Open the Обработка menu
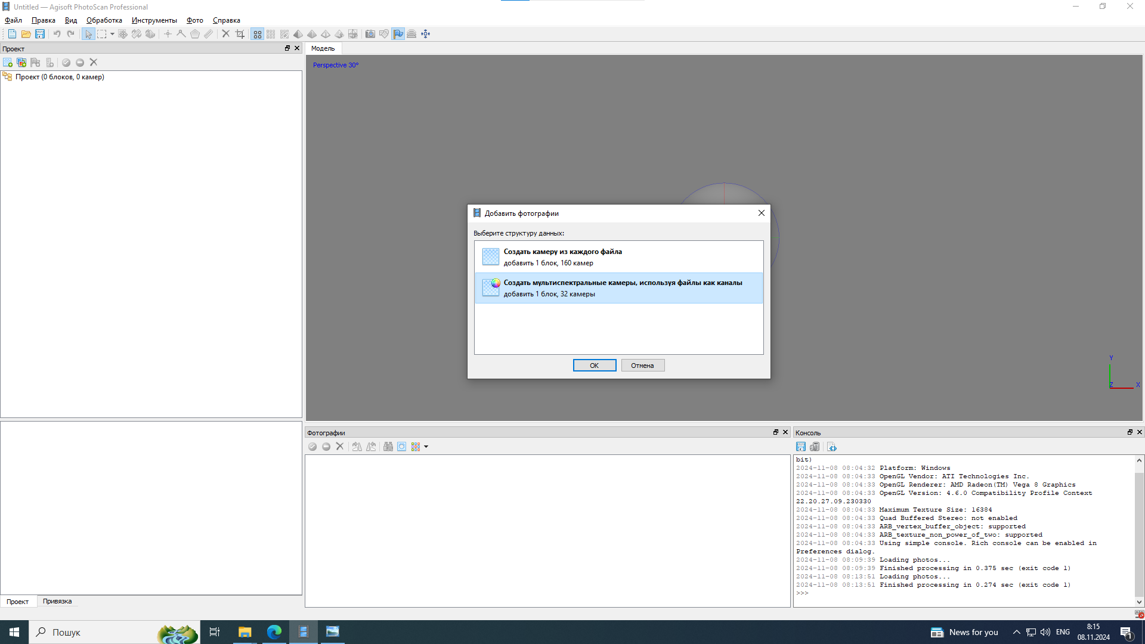1145x644 pixels. click(104, 20)
